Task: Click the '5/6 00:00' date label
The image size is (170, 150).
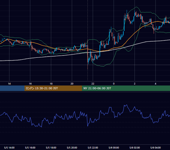Action: click(x=114, y=147)
